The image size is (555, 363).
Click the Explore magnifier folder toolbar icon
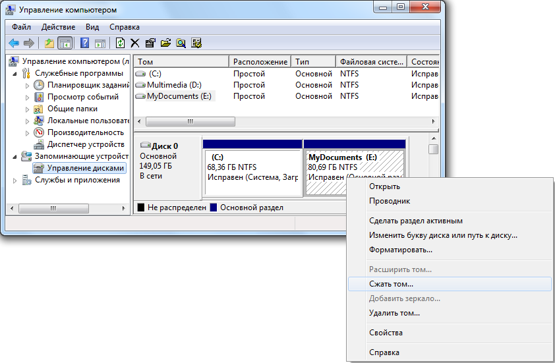pos(181,43)
